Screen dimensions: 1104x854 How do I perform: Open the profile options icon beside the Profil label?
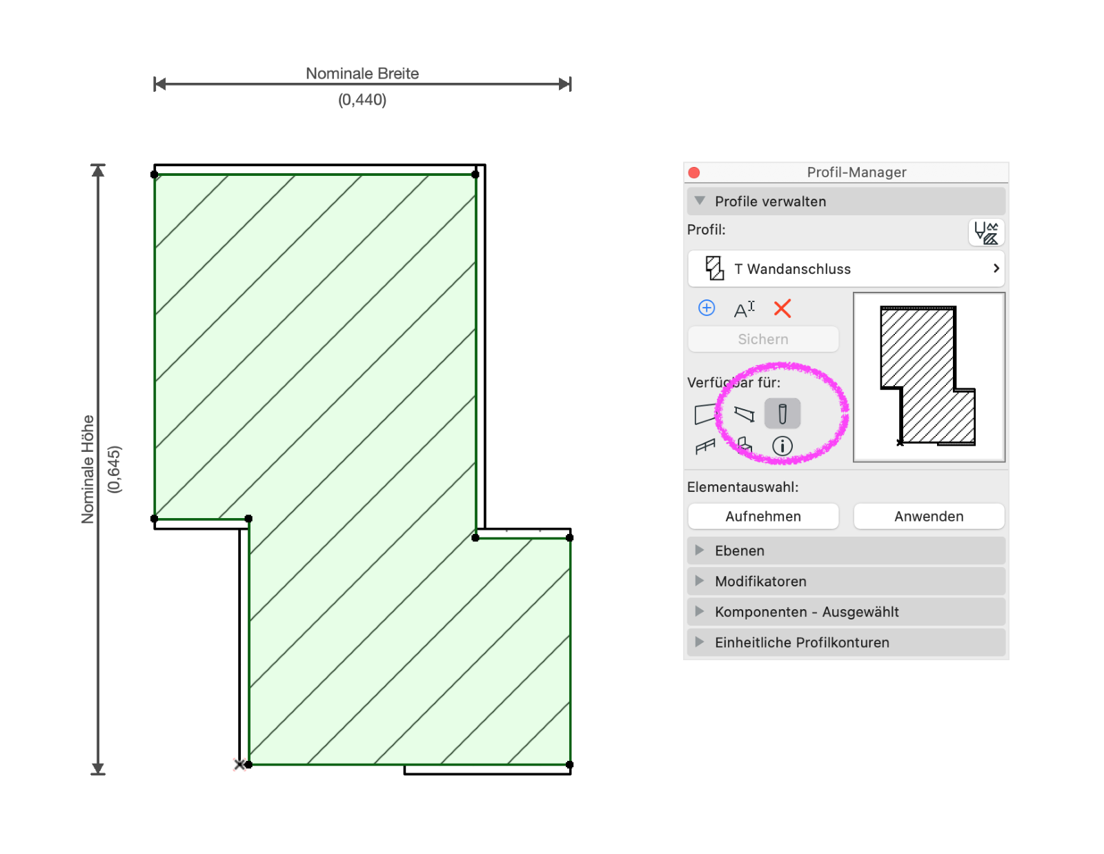(986, 232)
